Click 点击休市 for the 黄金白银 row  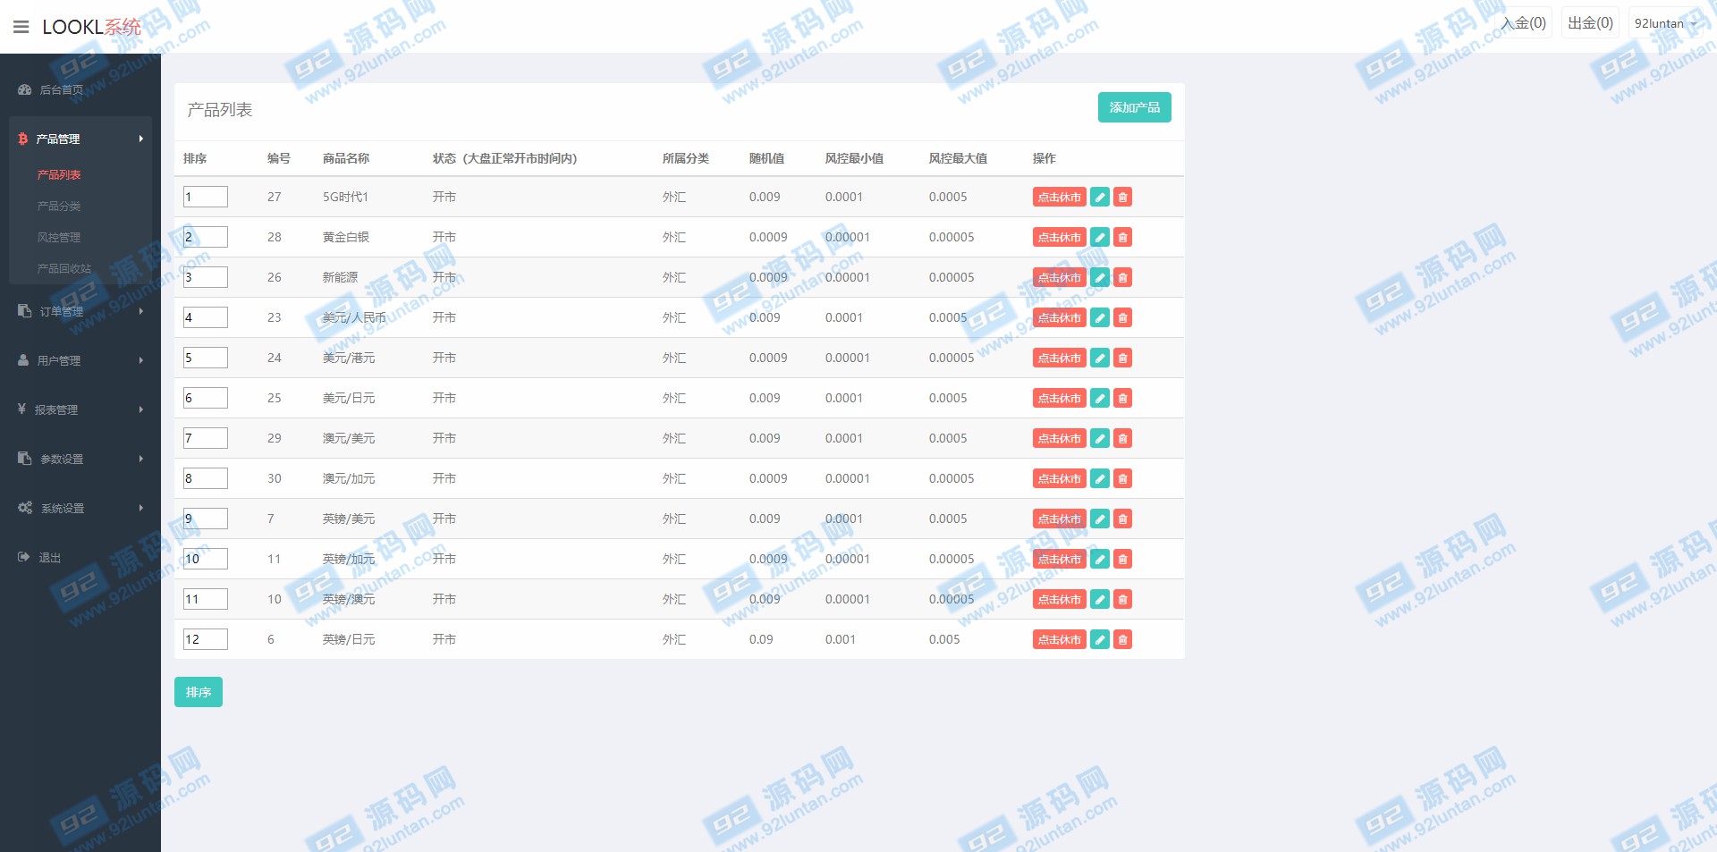tap(1060, 237)
